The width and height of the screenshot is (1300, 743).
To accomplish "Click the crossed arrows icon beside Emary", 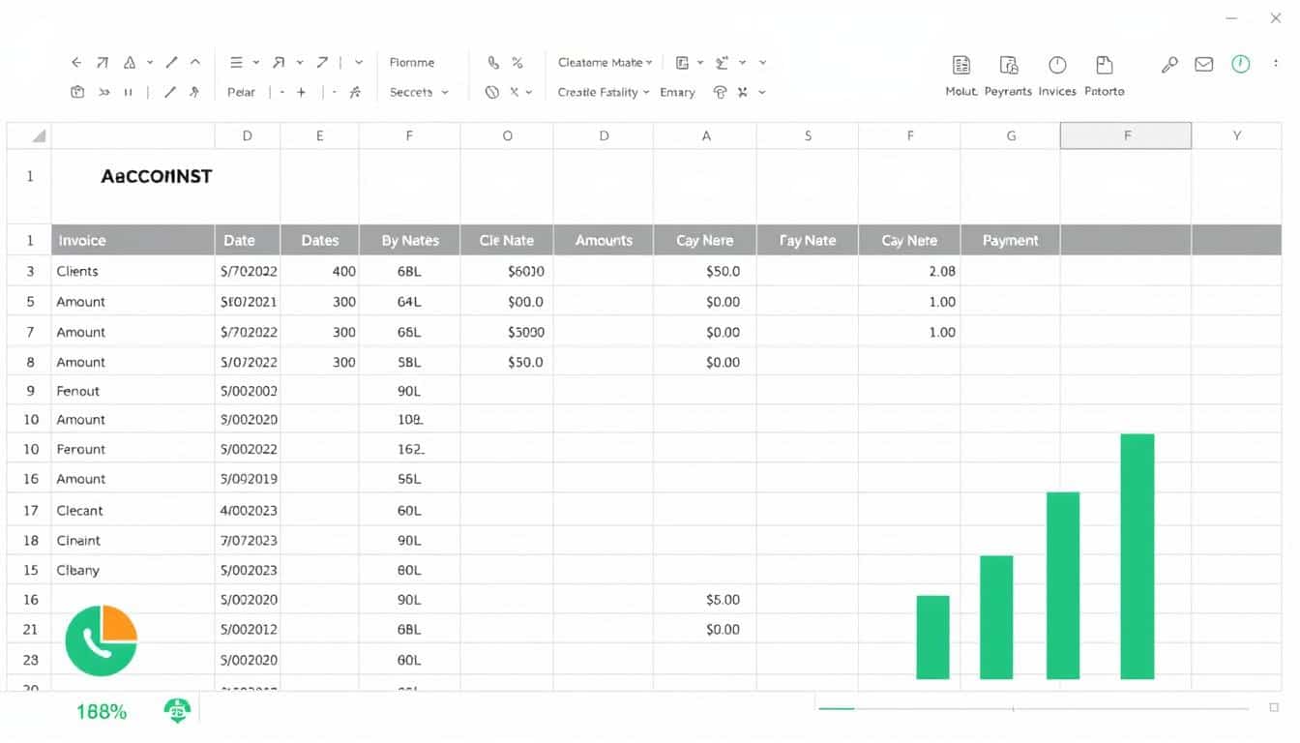I will coord(743,92).
